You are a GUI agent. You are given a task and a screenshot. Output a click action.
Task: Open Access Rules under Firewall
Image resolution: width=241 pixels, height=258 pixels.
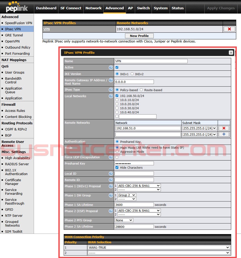15,111
